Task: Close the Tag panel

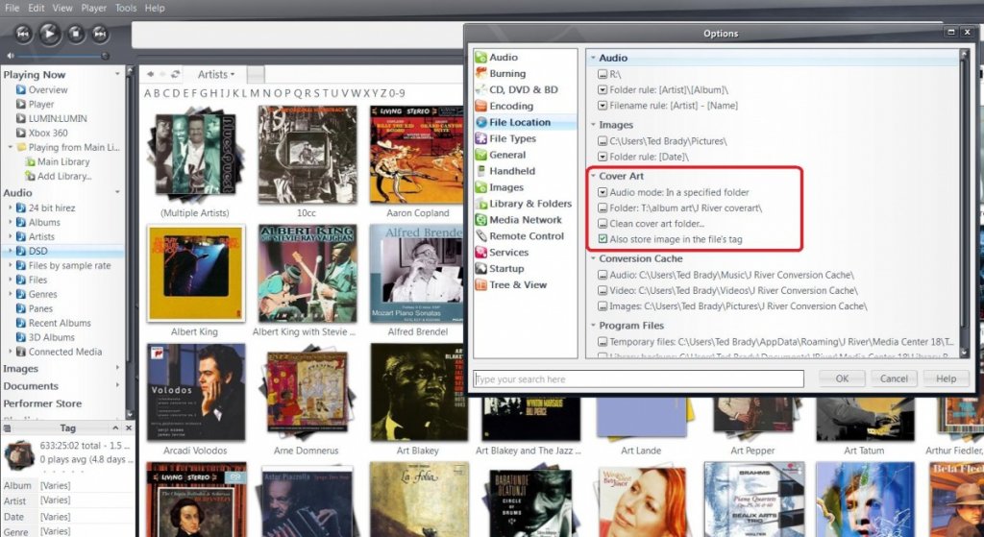Action: (129, 427)
